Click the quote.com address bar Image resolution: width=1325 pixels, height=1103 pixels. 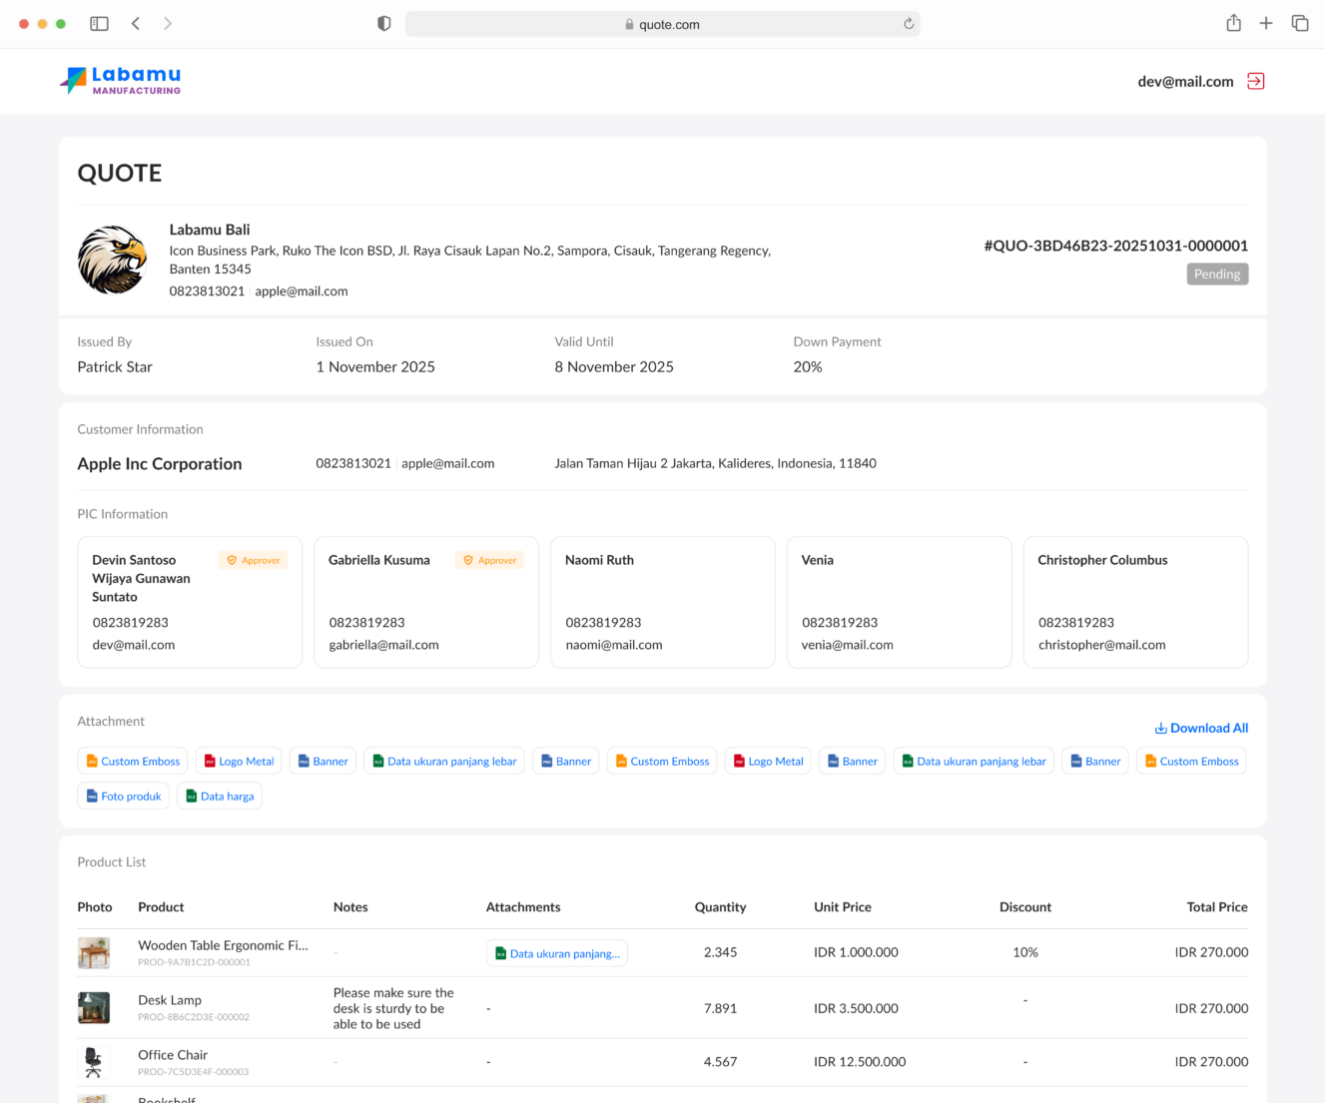tap(662, 24)
